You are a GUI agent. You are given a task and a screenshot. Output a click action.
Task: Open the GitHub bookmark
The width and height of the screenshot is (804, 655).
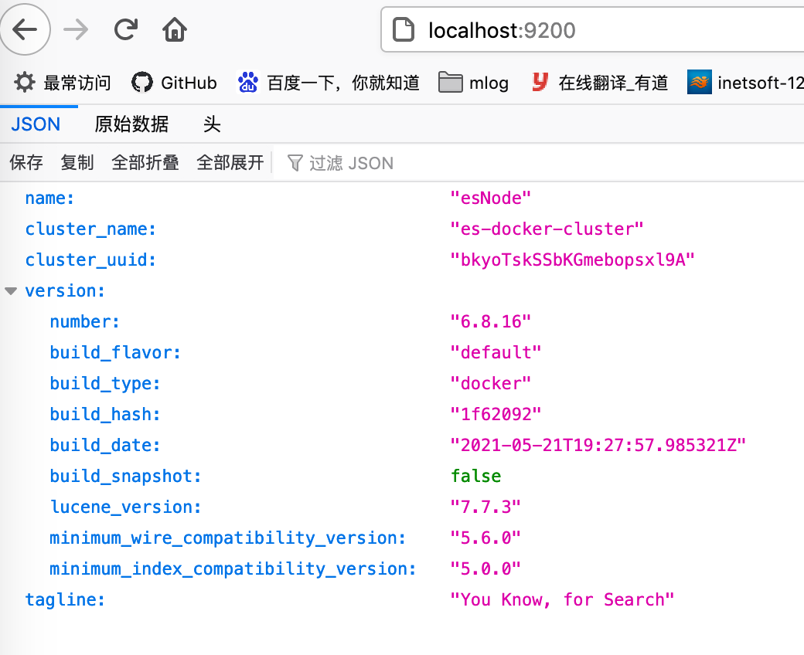(175, 83)
